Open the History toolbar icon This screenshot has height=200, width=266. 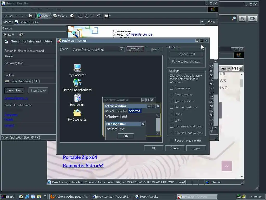pyautogui.click(x=72, y=16)
